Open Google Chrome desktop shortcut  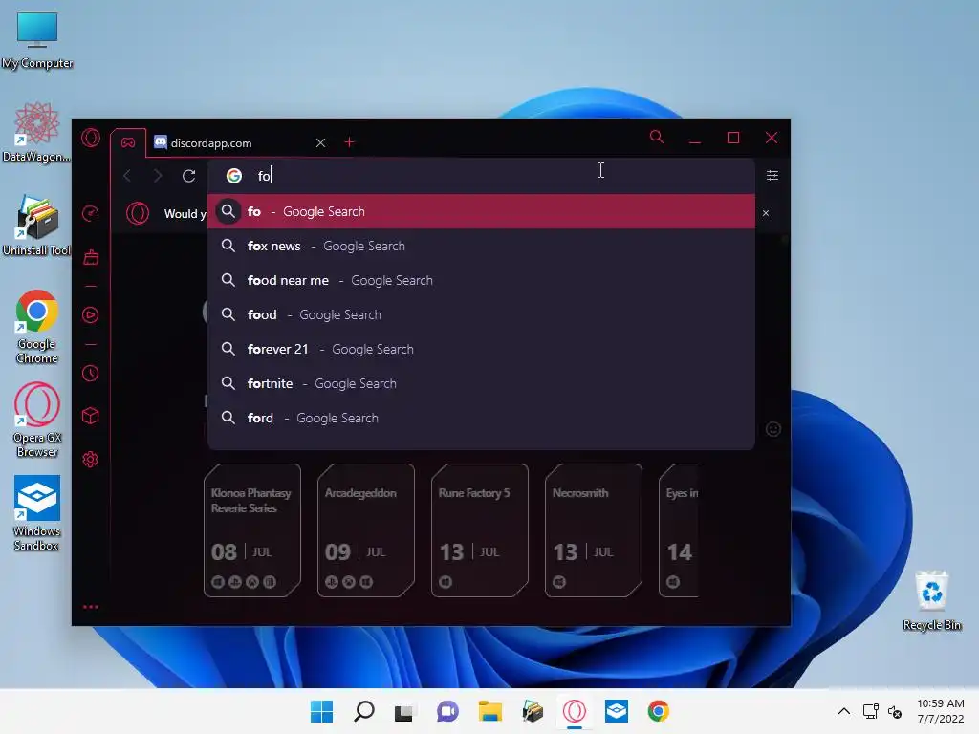pos(37,327)
